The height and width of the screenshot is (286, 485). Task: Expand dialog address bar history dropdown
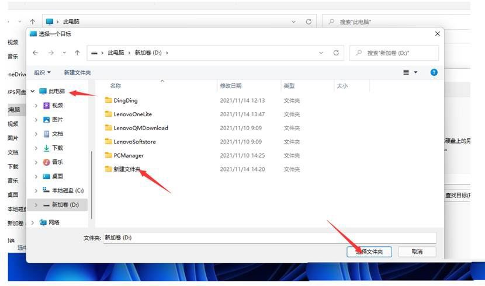(x=321, y=53)
